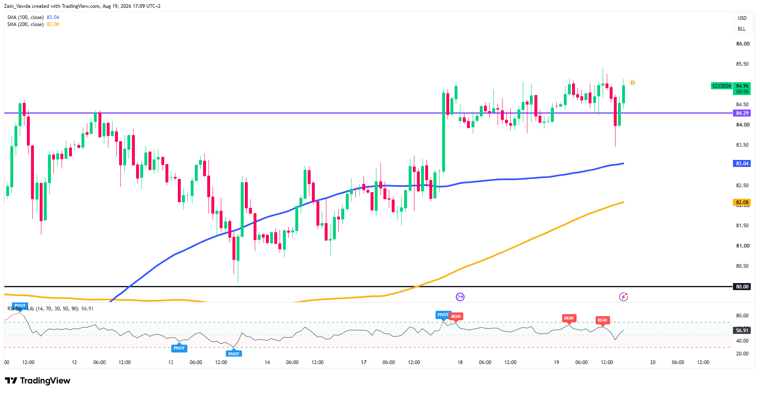Viewport: 759px width, 393px height.
Task: Click the date label 19 on time axis
Action: point(556,362)
